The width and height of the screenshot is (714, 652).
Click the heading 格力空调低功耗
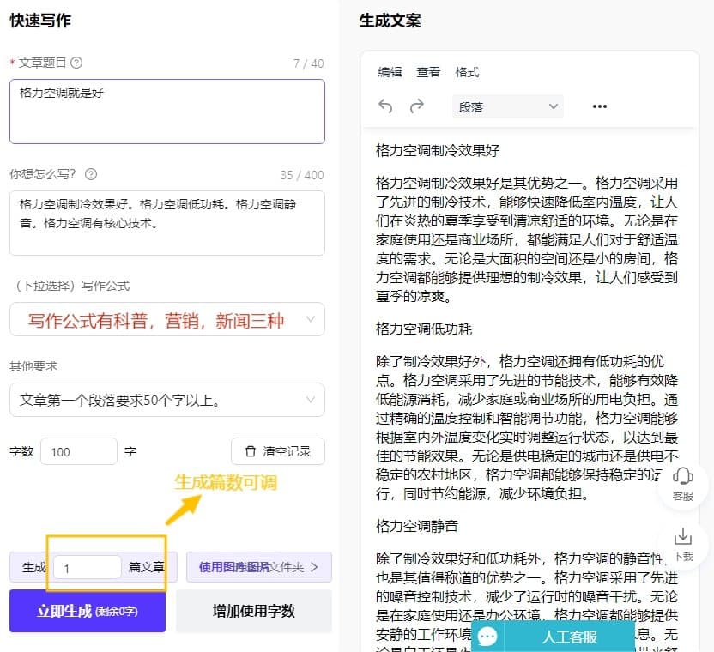423,329
